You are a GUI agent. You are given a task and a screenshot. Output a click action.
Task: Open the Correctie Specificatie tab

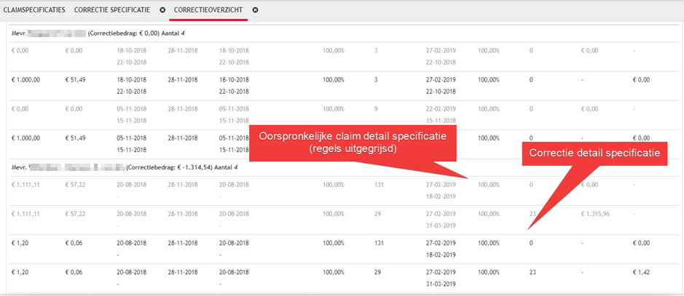(112, 10)
